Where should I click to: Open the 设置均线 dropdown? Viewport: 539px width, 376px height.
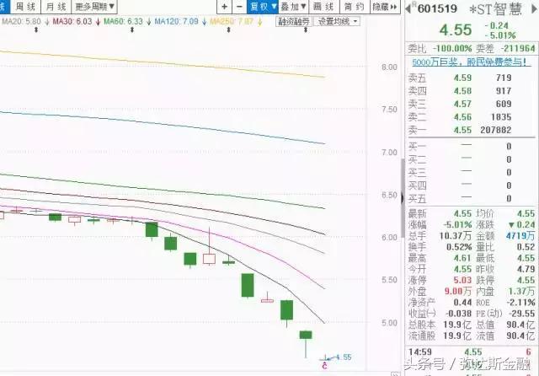pos(337,22)
